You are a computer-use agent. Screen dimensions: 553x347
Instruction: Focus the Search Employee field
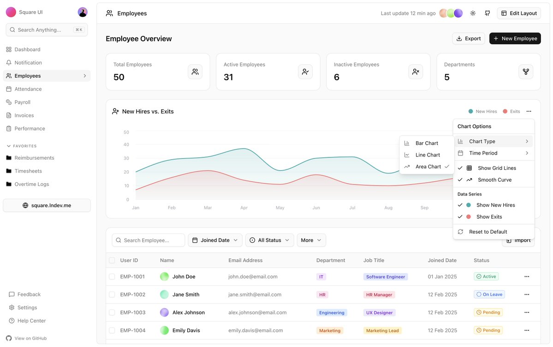(x=149, y=240)
